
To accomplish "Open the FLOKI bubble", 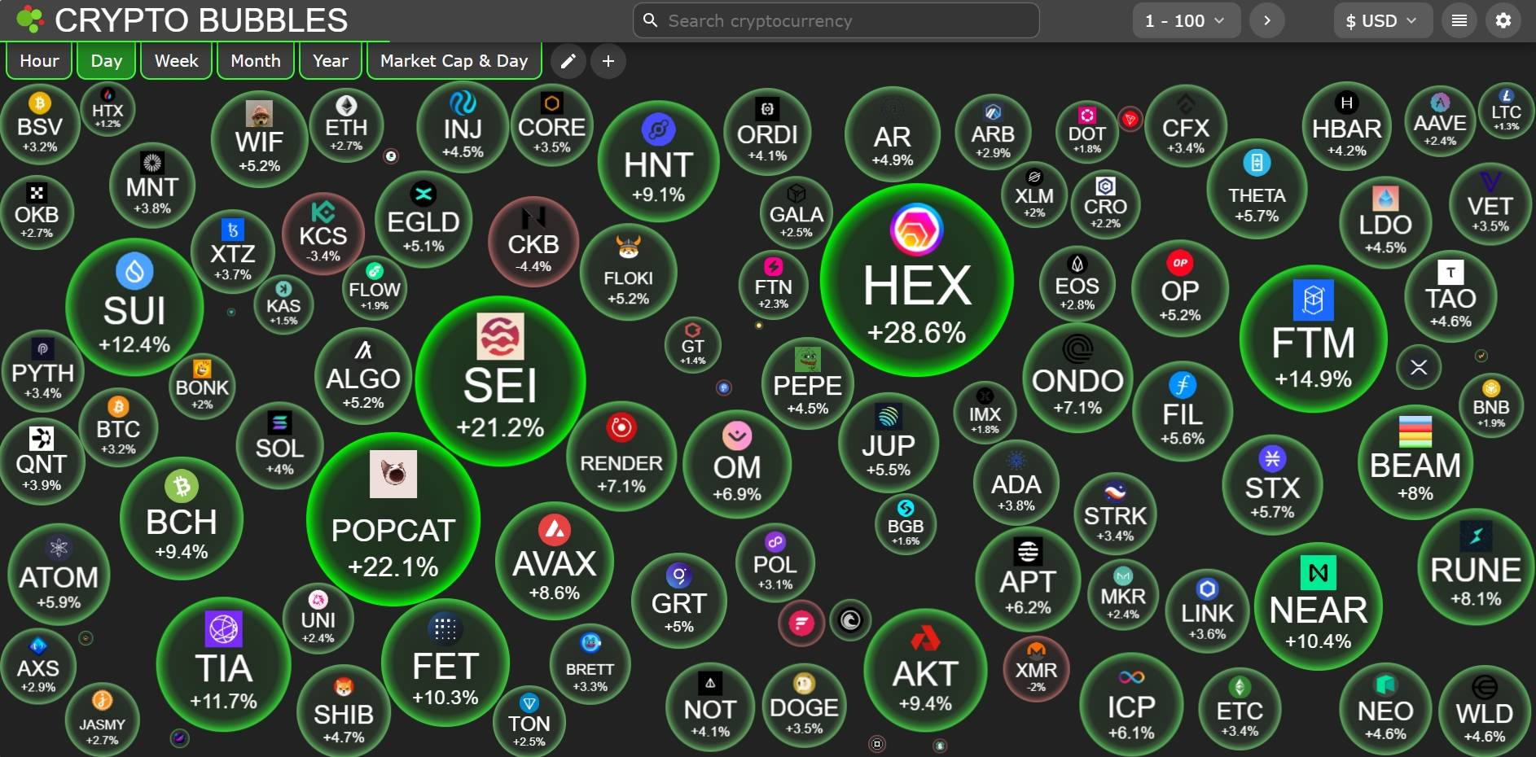I will click(x=628, y=272).
